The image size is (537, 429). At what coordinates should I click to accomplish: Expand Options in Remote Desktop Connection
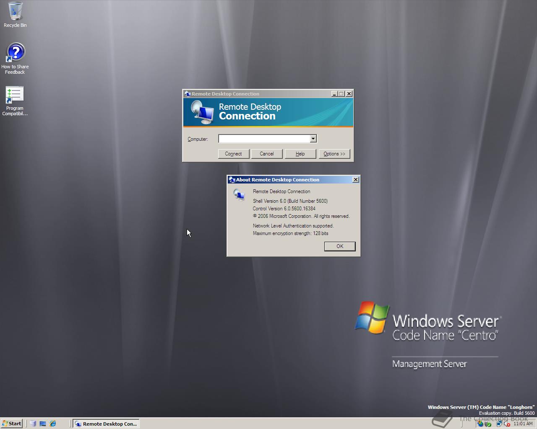[x=334, y=154]
